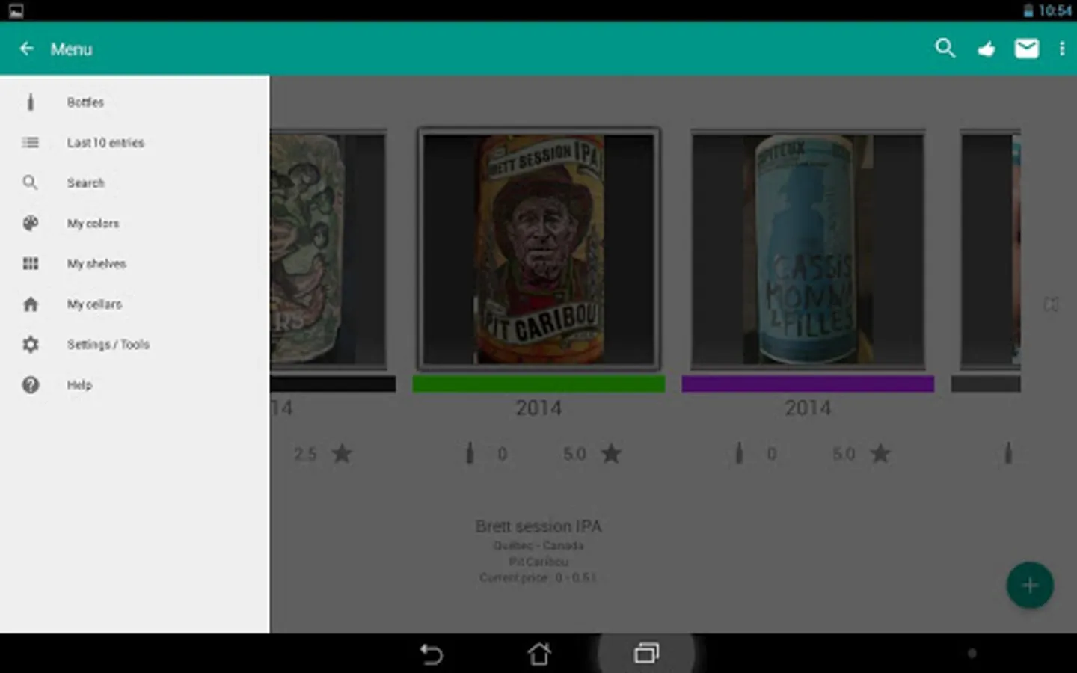Tap the house icon for My cellars
The image size is (1077, 673).
(x=31, y=304)
